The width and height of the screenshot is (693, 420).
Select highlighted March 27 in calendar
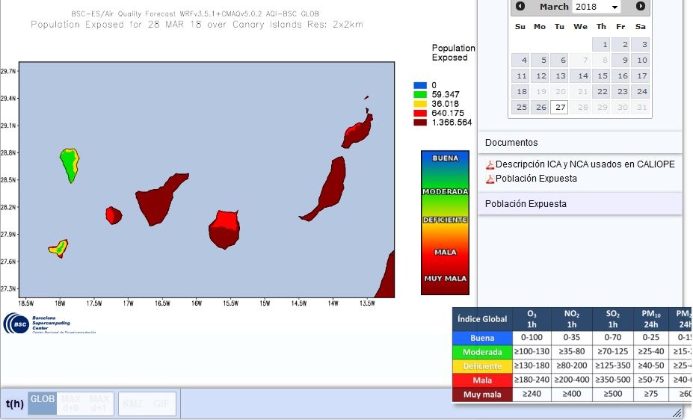pyautogui.click(x=559, y=108)
